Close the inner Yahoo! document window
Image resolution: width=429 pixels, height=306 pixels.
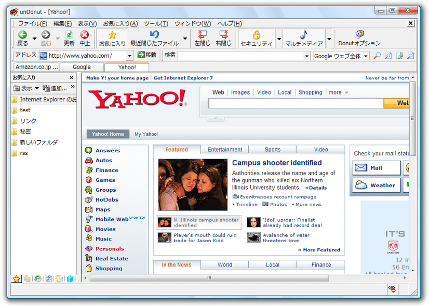pyautogui.click(x=410, y=23)
